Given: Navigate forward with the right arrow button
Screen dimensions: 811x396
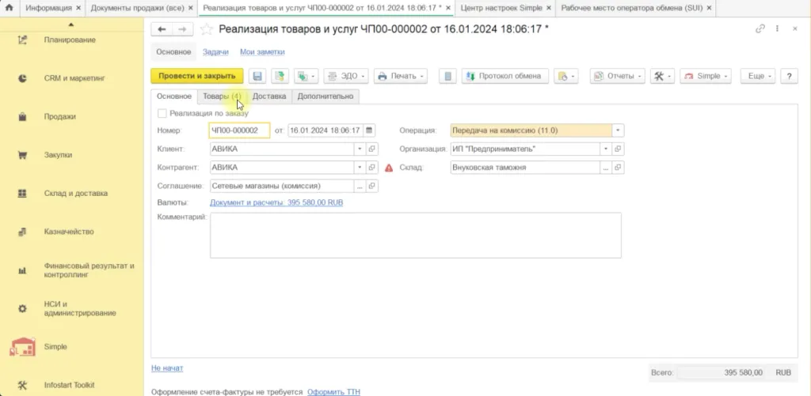Looking at the screenshot, I should pos(183,30).
